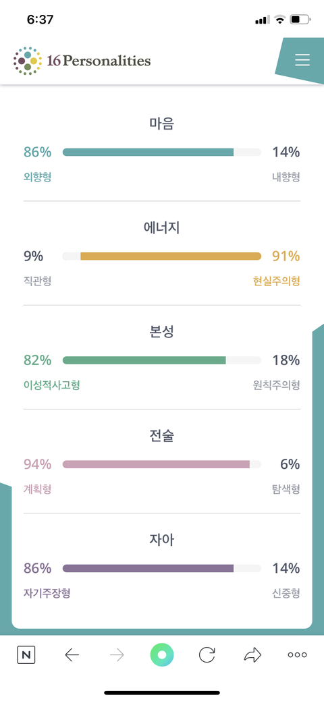Select the 현실주의형 label

tap(276, 281)
